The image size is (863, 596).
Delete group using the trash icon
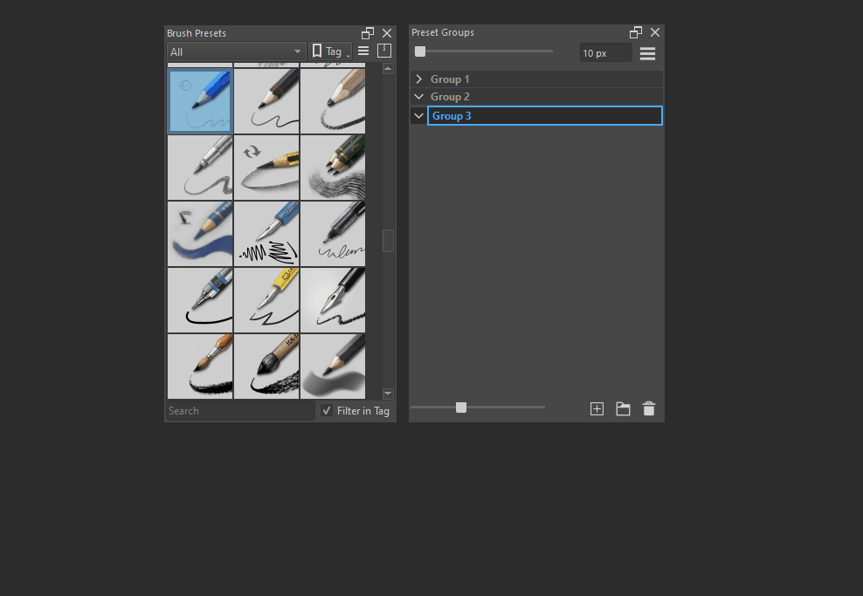648,408
